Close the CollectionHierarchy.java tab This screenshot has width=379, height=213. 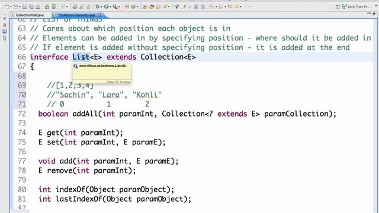click(x=99, y=15)
